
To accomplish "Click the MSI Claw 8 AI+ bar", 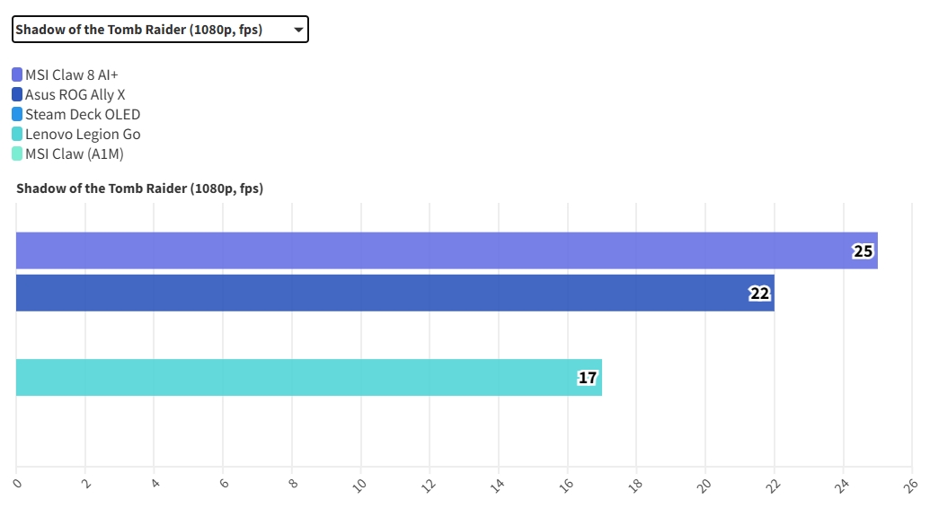I will pyautogui.click(x=431, y=250).
